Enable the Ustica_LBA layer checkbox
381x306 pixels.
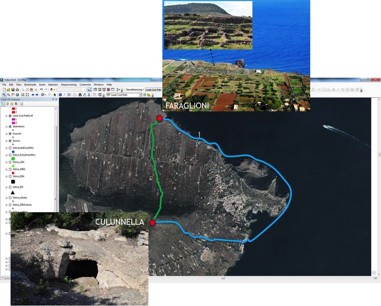point(10,162)
